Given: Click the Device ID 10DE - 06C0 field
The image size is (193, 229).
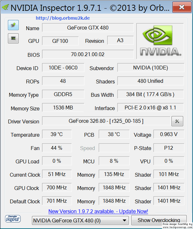Looking at the screenshot, I should tap(63, 68).
